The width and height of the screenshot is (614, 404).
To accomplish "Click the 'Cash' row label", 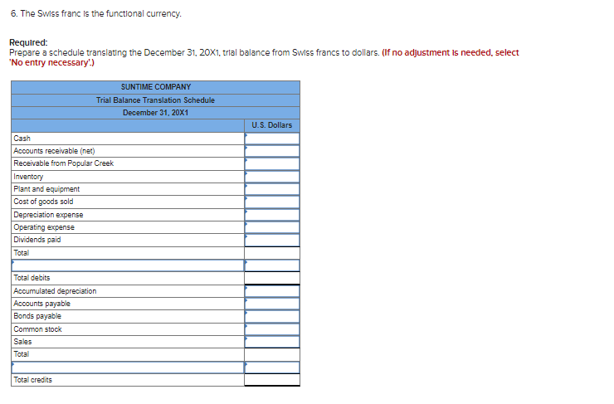I will coord(22,139).
